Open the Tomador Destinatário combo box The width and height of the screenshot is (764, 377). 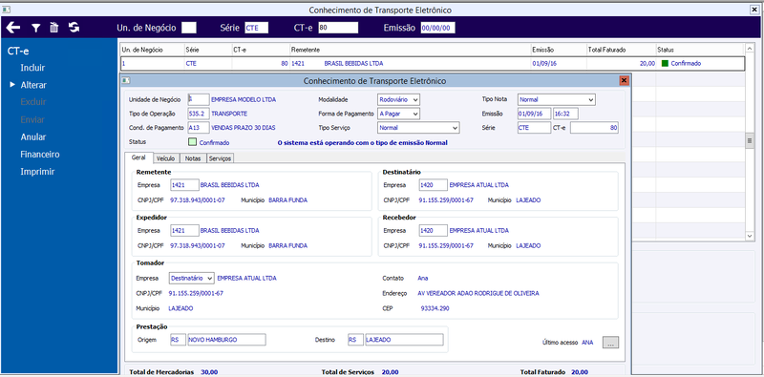click(192, 278)
